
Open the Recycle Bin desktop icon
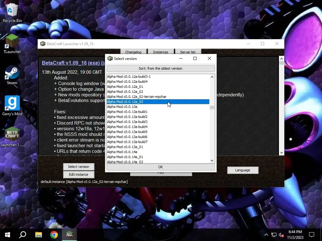click(x=12, y=13)
